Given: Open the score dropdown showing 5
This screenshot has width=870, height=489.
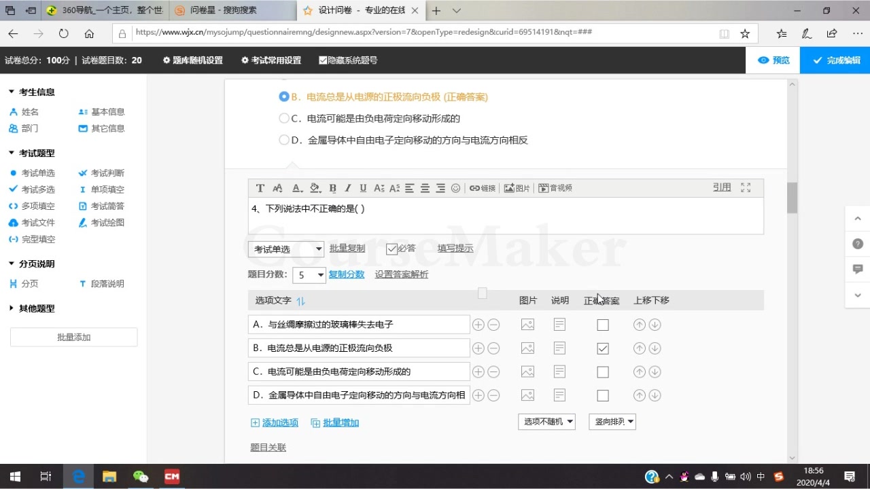Looking at the screenshot, I should pos(309,275).
